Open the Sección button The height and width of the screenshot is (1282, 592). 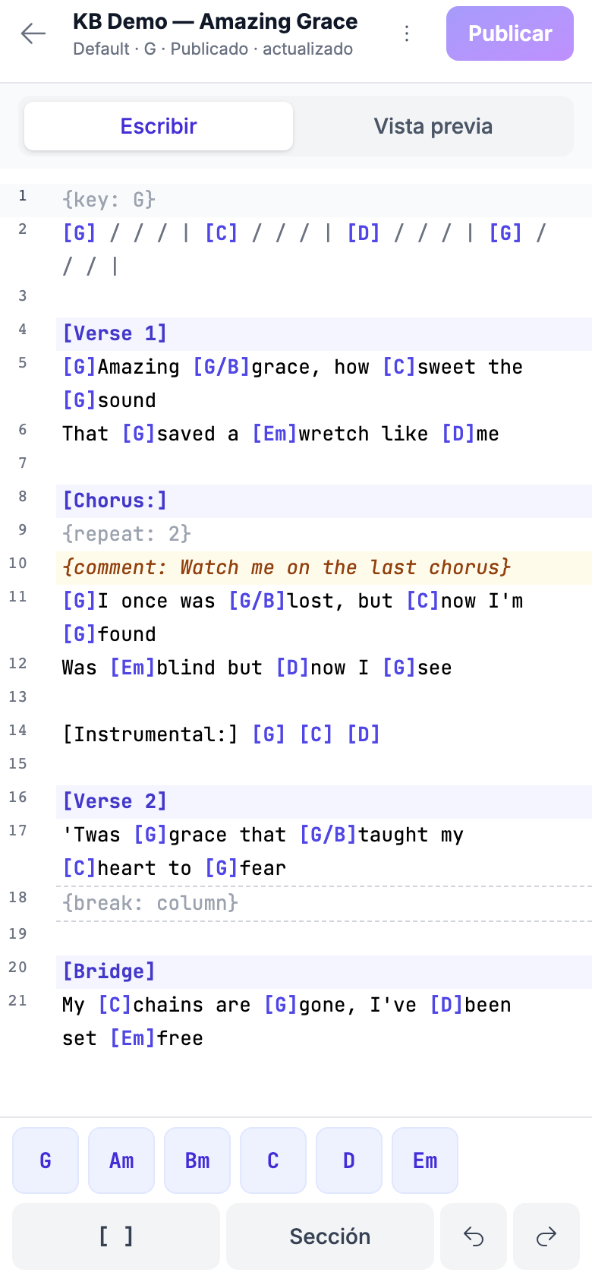pyautogui.click(x=330, y=1236)
